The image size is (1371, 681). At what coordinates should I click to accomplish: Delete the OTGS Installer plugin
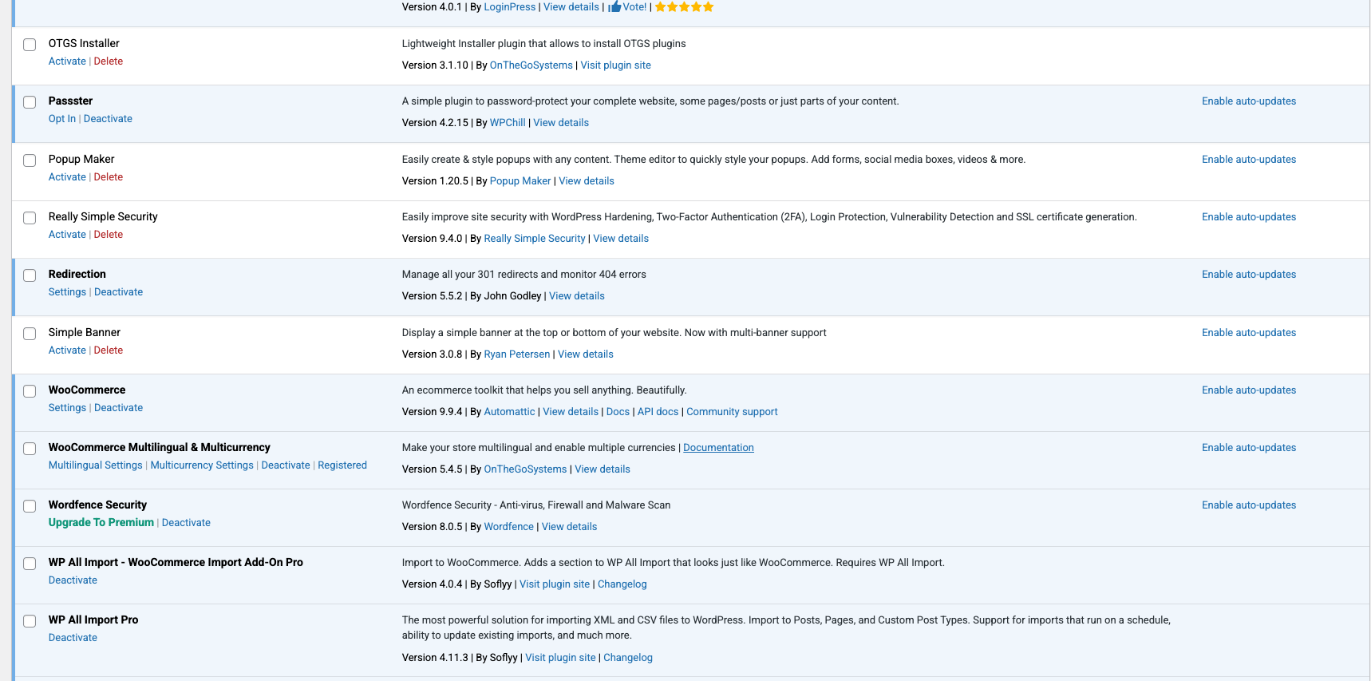point(109,61)
